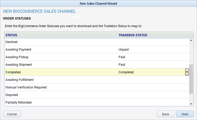Click the scroll up arrow of the status list

click(191, 40)
